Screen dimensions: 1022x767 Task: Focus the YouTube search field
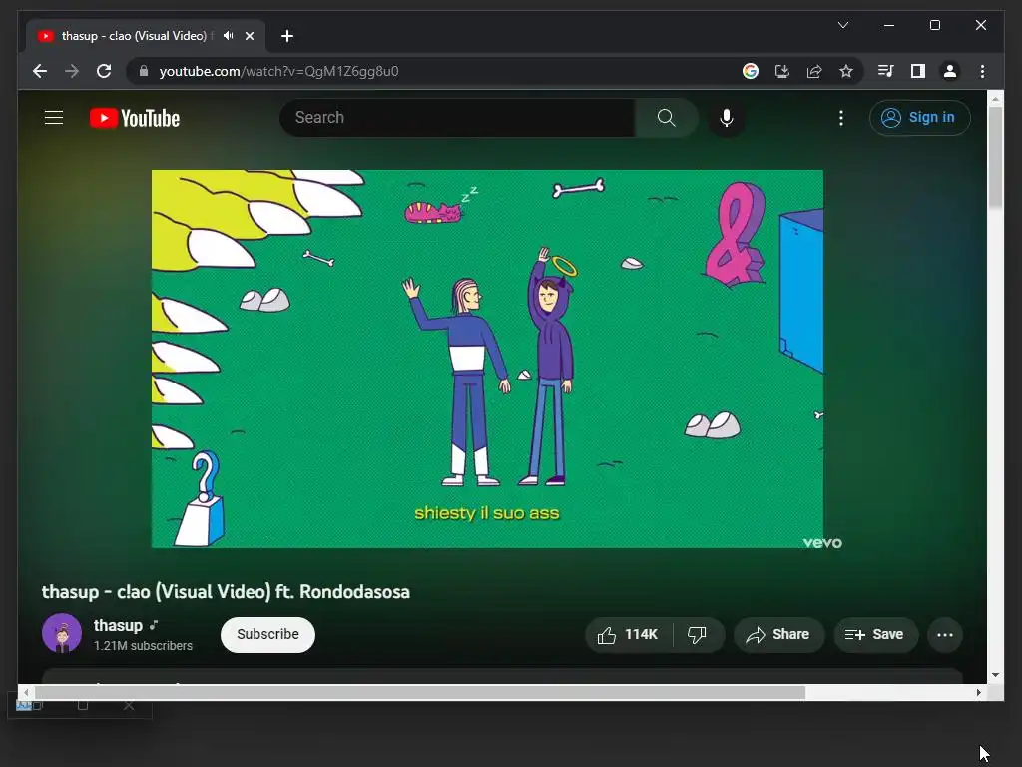pos(457,118)
